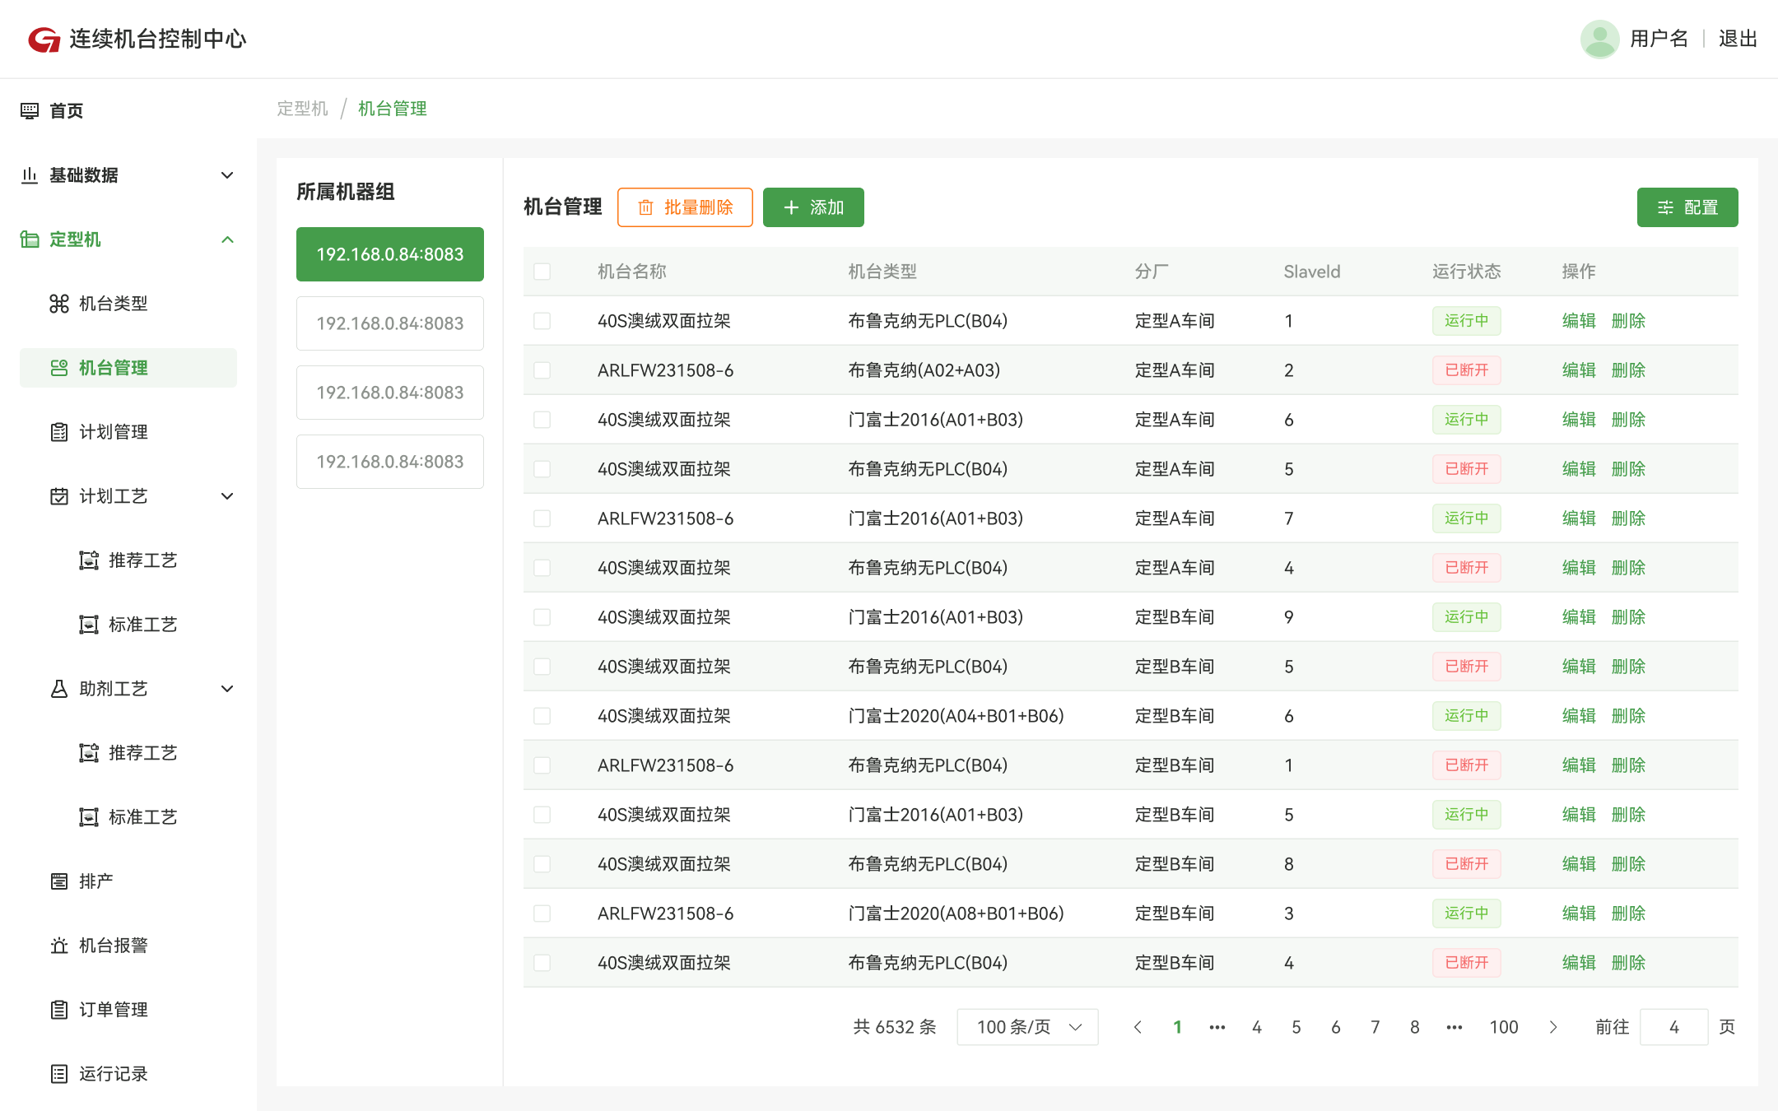Image resolution: width=1778 pixels, height=1111 pixels.
Task: Click trash icon in 批量删除 button
Action: pos(646,207)
